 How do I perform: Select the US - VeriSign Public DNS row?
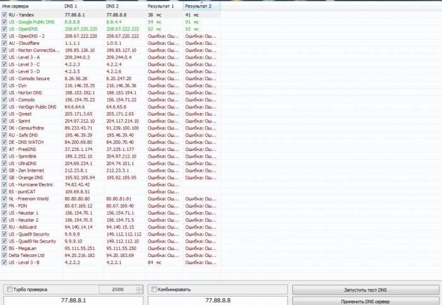coord(110,107)
